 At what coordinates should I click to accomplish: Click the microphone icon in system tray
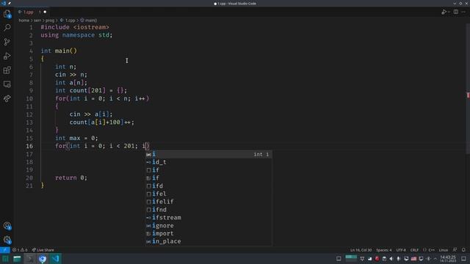(x=399, y=259)
